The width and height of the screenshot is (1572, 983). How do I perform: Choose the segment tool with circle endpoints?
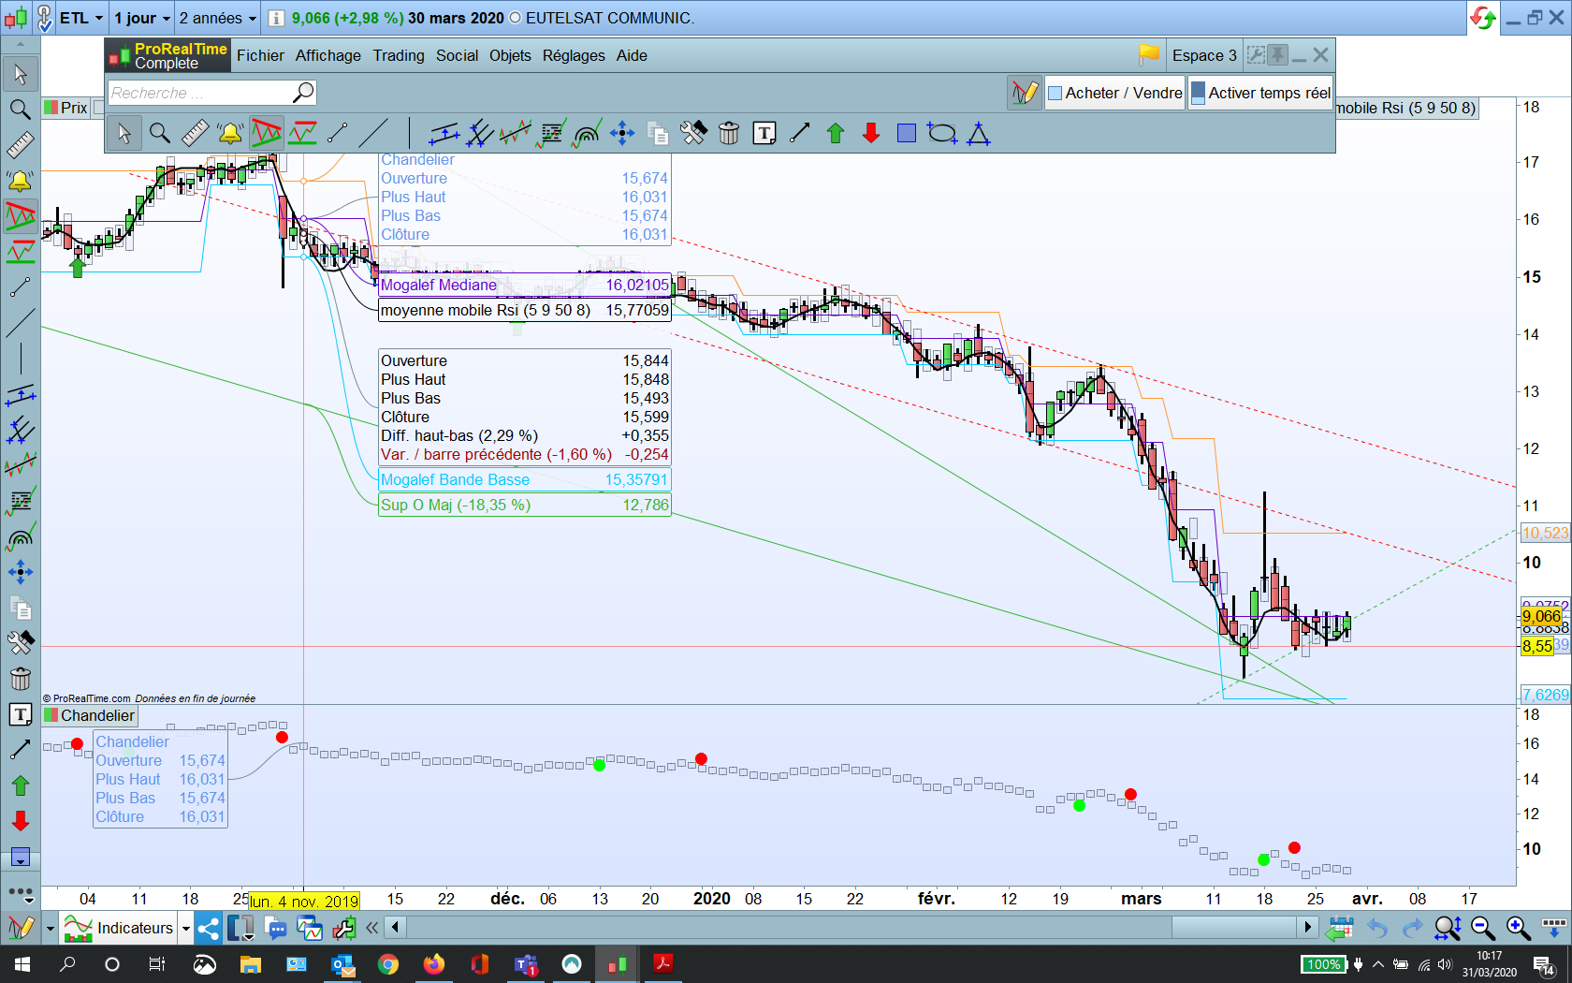coord(338,134)
